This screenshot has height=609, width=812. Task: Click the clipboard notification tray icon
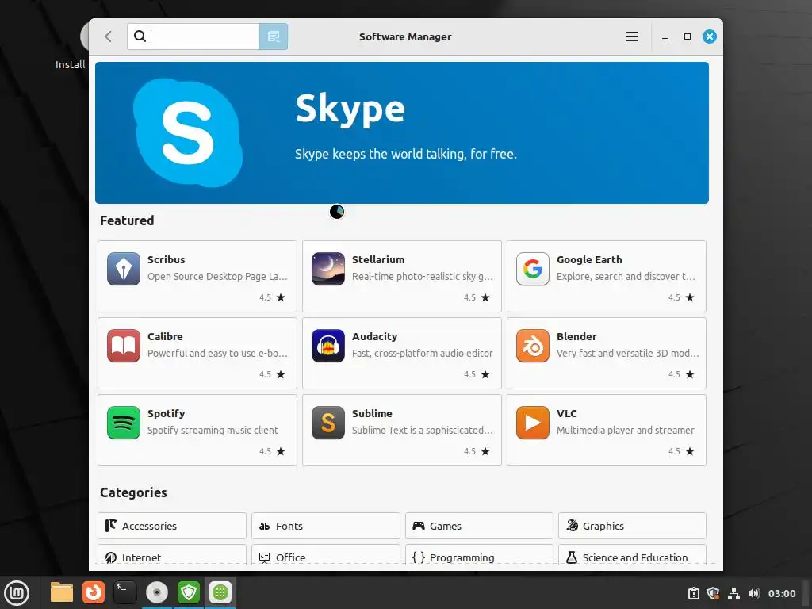tap(693, 593)
